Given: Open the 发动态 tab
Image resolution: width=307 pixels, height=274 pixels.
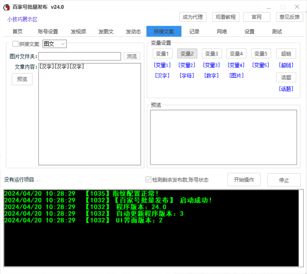Looking at the screenshot, I should click(x=133, y=31).
